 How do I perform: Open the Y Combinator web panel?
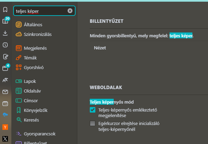tap(5, 127)
